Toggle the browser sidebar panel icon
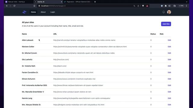The height and width of the screenshot is (108, 193). (169, 6)
